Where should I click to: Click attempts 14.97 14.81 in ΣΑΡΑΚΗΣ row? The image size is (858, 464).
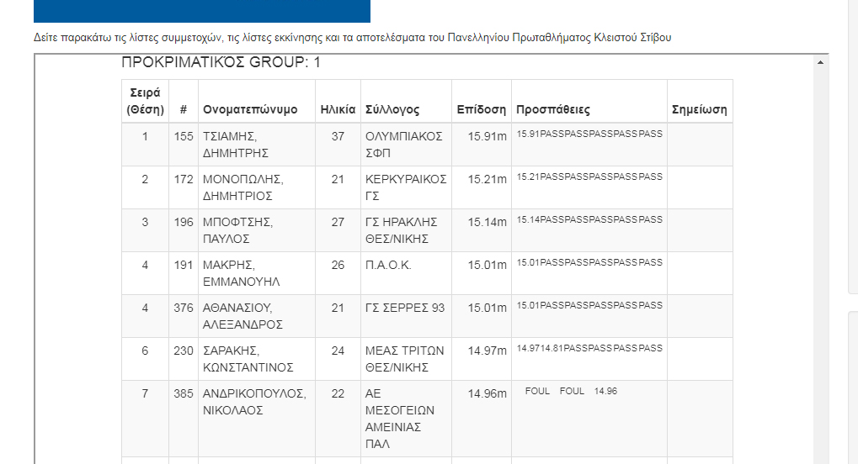(x=589, y=348)
